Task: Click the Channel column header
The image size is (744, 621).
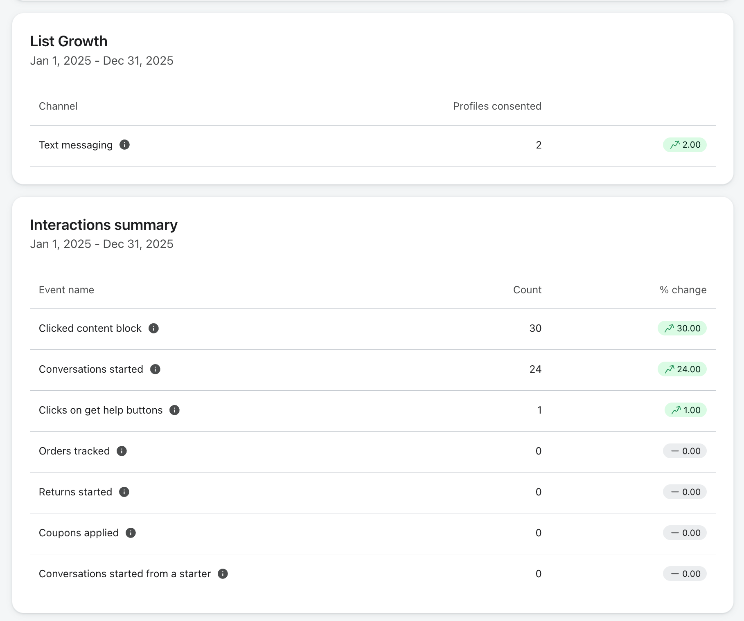Action: 58,106
